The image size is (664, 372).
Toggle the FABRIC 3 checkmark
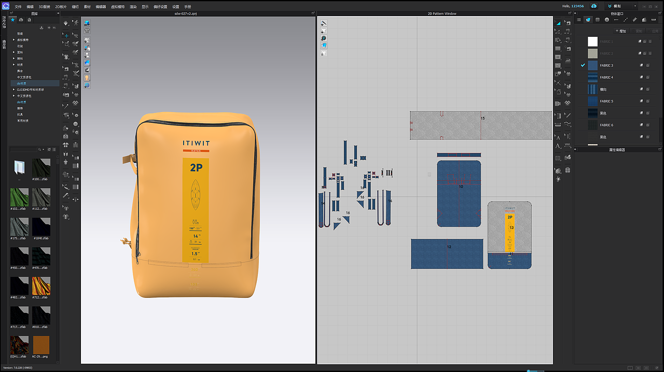[x=583, y=65]
